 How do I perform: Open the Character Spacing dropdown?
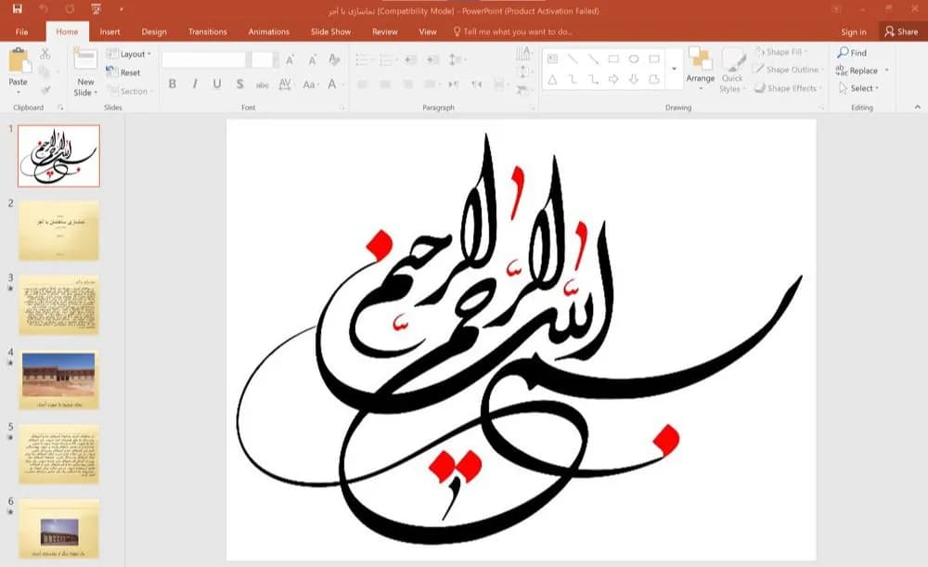click(x=285, y=84)
